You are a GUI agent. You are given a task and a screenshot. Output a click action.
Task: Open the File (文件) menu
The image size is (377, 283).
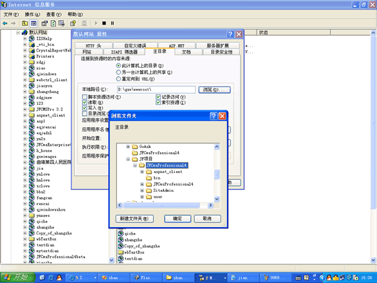11,14
